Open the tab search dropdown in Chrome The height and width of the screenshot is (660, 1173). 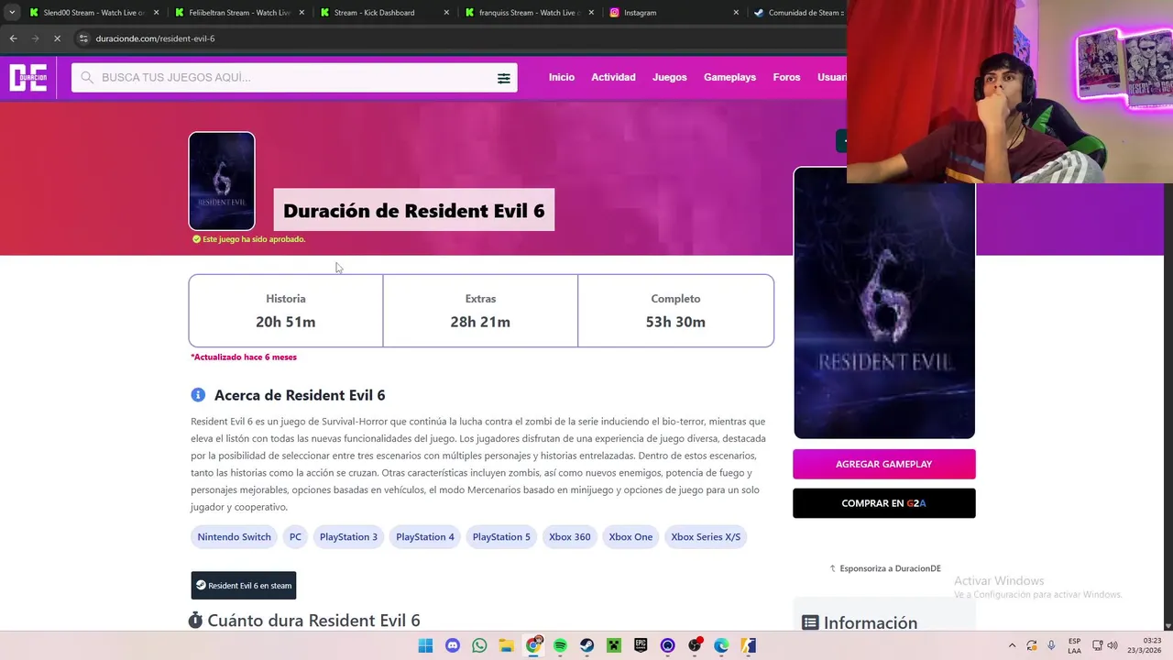click(x=11, y=13)
